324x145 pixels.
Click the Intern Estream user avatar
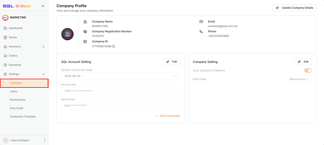pyautogui.click(x=6, y=140)
